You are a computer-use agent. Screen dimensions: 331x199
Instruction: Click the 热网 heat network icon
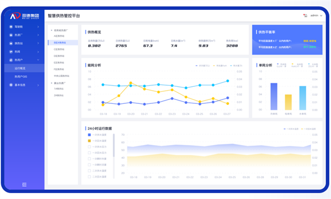click(x=11, y=52)
